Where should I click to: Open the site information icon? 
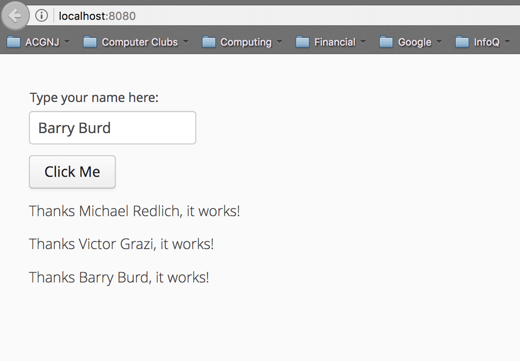coord(42,15)
